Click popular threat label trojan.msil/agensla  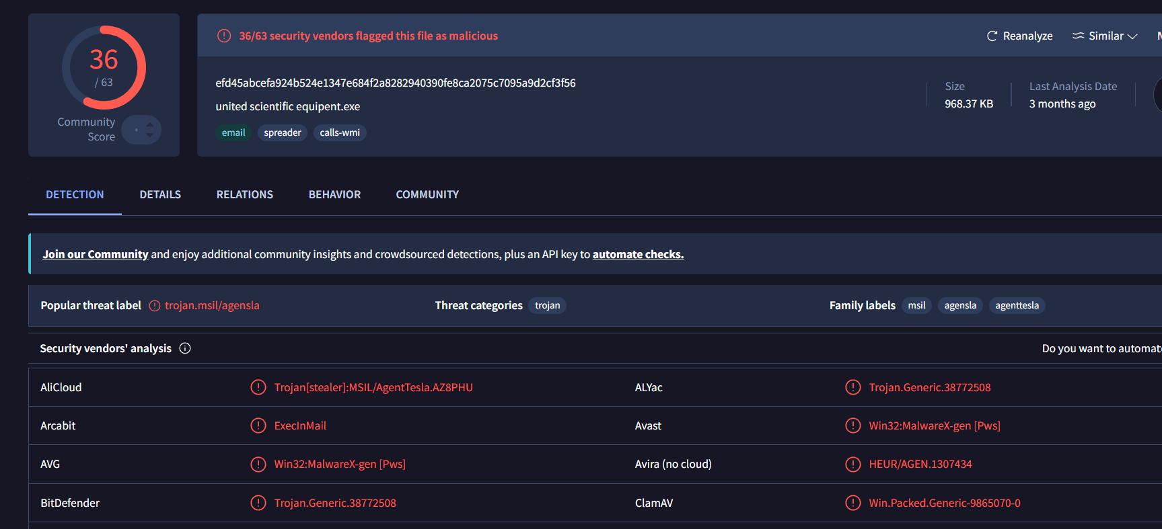(x=212, y=305)
